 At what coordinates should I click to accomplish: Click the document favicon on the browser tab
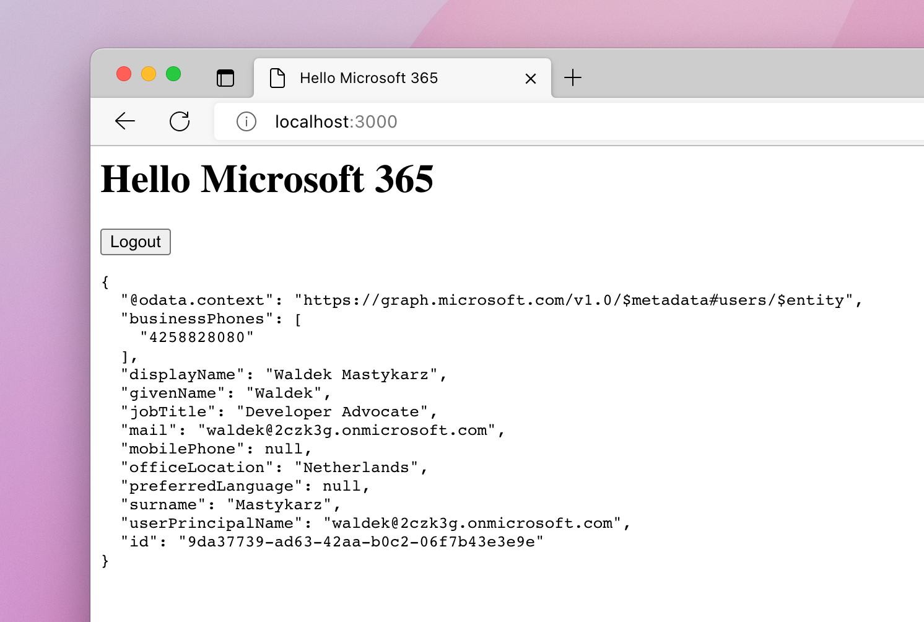pos(277,78)
